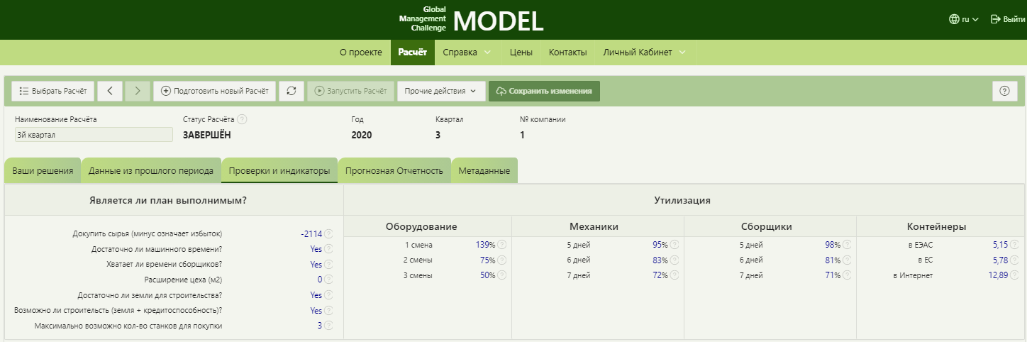Click the Механики column header
The height and width of the screenshot is (342, 1027).
pos(594,227)
